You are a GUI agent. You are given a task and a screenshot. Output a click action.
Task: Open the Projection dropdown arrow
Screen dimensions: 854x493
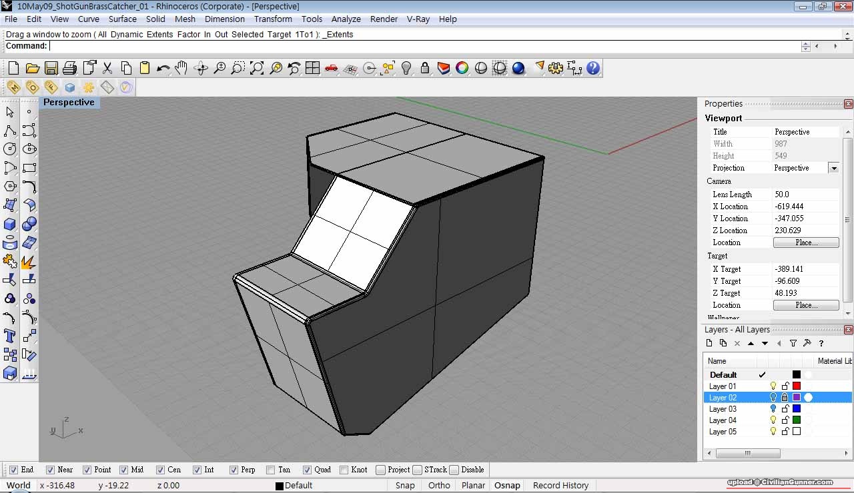833,169
